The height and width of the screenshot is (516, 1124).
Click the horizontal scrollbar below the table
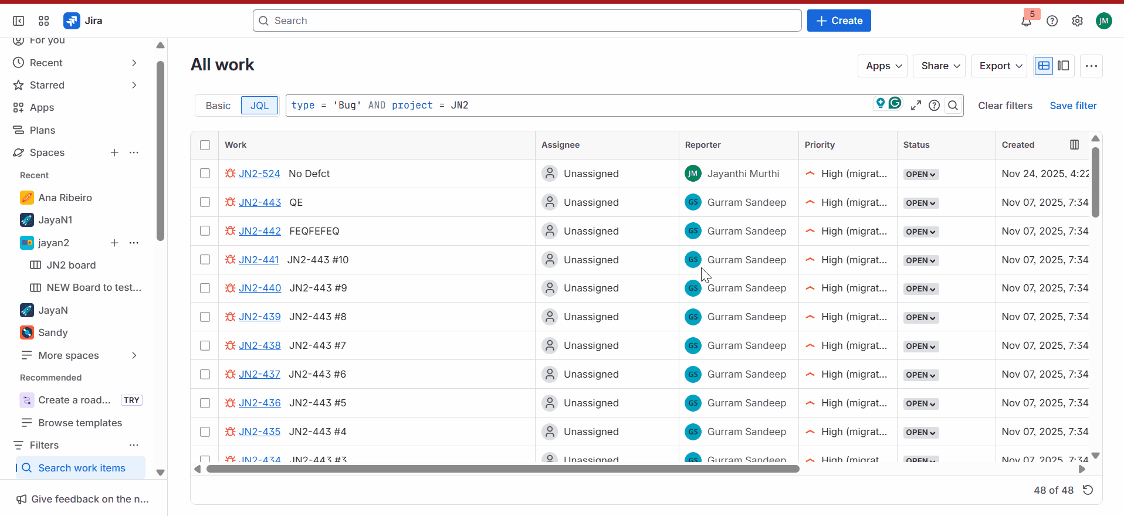[x=503, y=469]
